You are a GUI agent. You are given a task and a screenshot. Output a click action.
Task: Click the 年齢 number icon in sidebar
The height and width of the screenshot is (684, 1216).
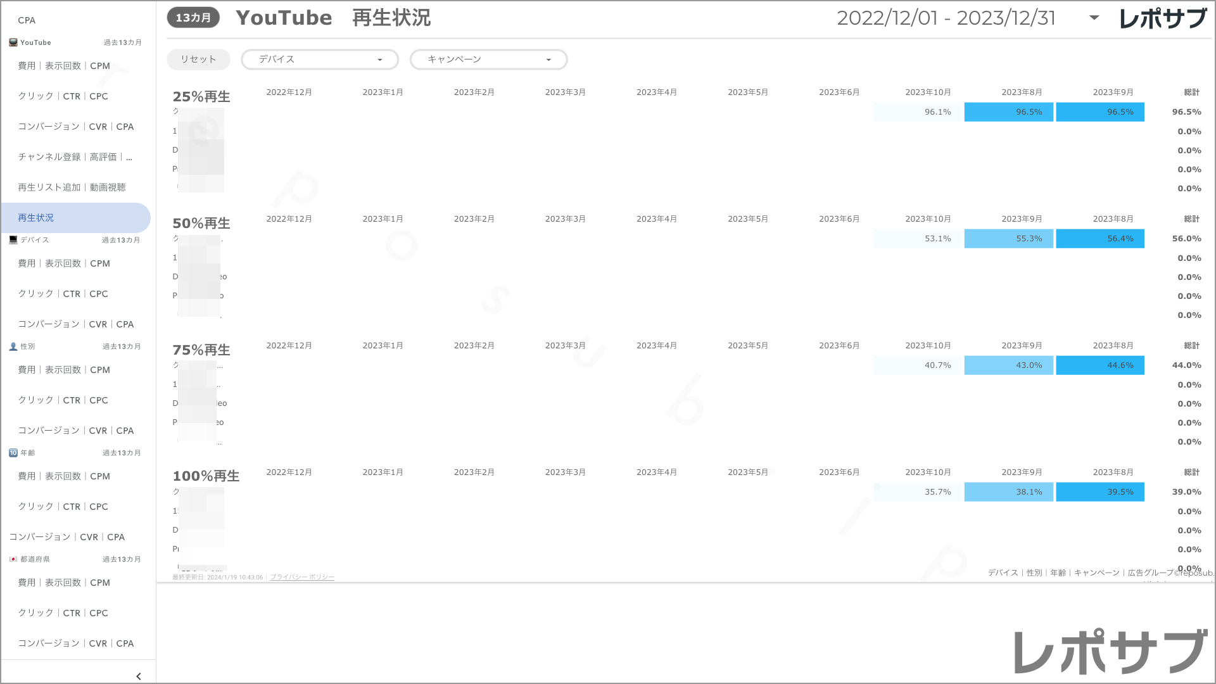pyautogui.click(x=12, y=453)
